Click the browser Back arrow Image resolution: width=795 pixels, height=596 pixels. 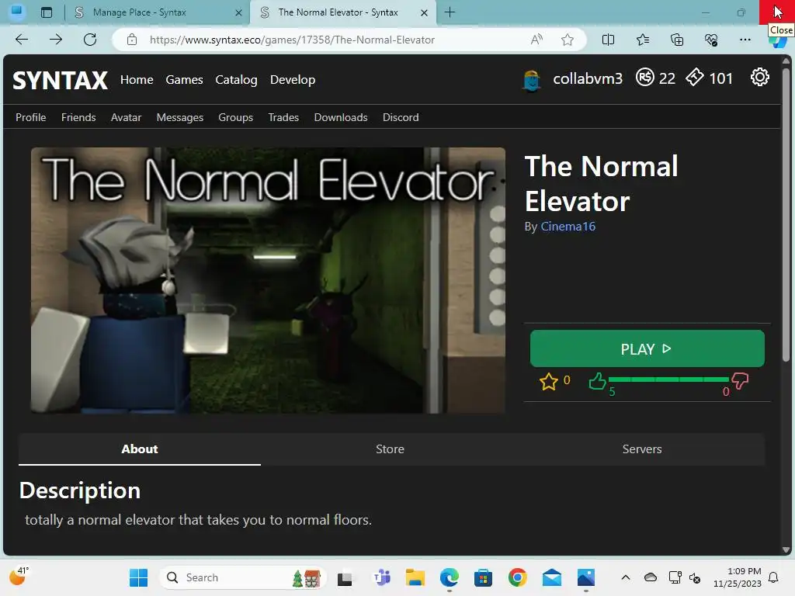[22, 40]
